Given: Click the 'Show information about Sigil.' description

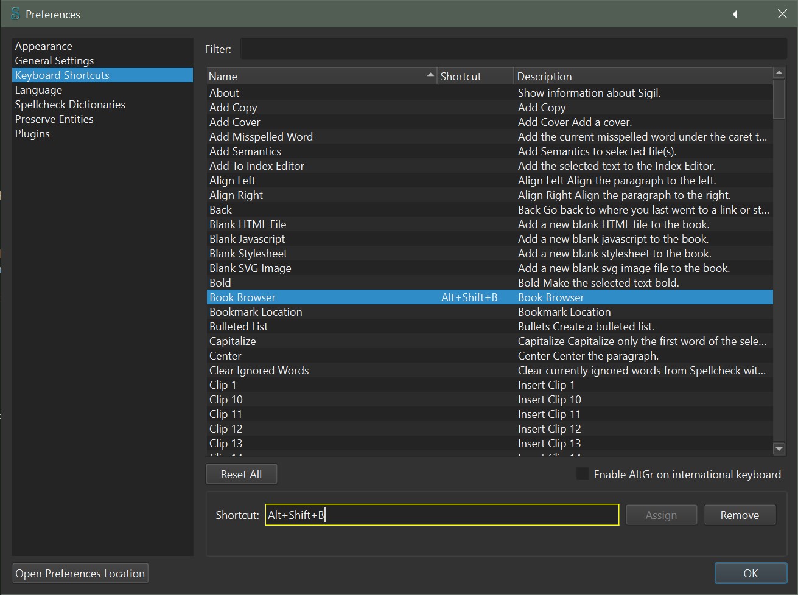Looking at the screenshot, I should [x=589, y=93].
